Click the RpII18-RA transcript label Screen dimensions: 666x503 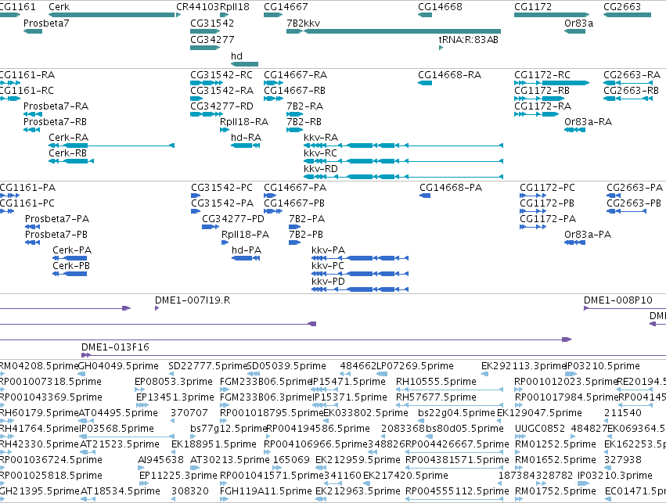244,122
